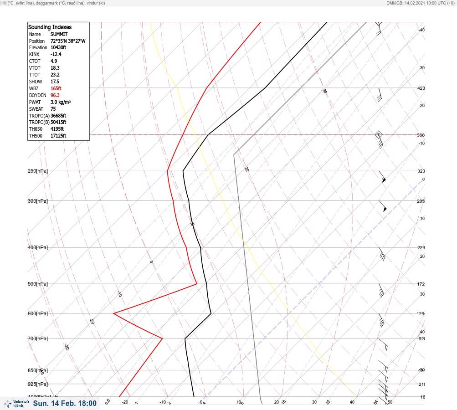Click the wind barb at 300 hPa

click(383, 206)
